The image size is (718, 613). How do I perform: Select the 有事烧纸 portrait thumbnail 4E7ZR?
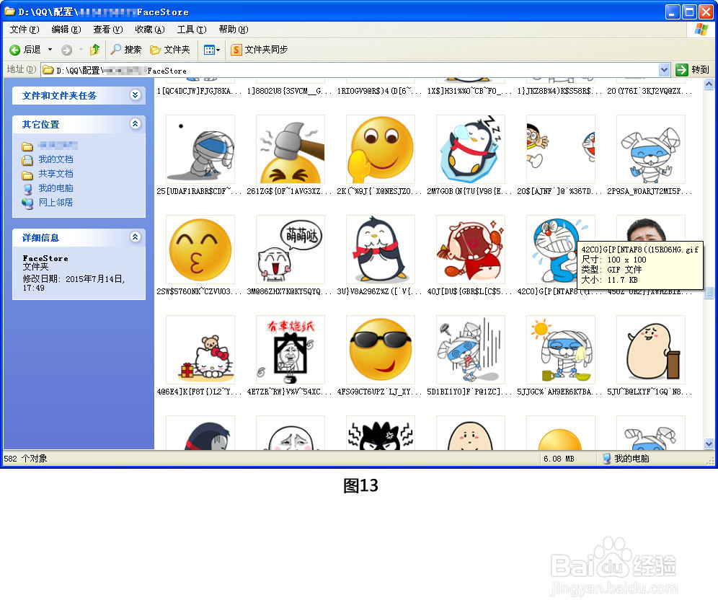291,350
